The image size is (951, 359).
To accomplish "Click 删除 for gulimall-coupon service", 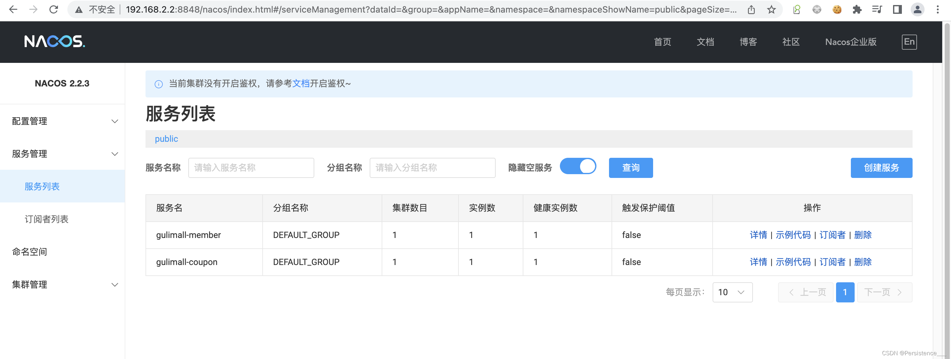I will click(x=863, y=262).
